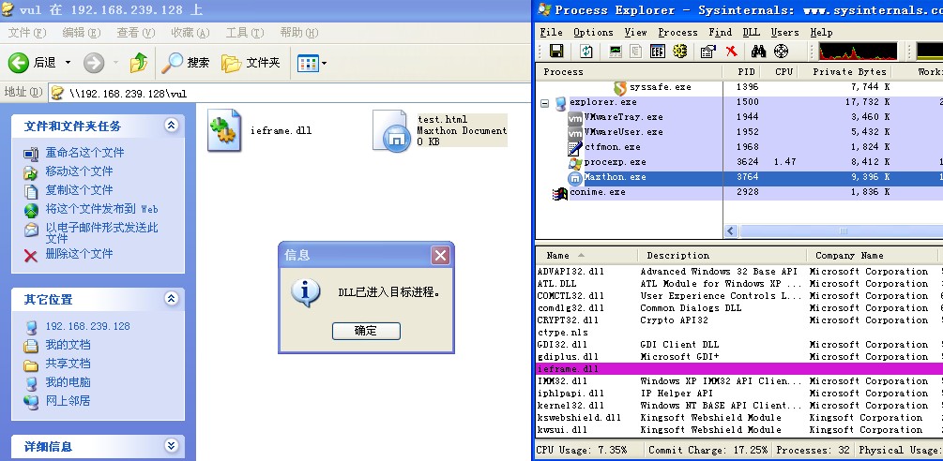Click the 移动这个文件 link
This screenshot has height=461, width=943.
(x=80, y=171)
